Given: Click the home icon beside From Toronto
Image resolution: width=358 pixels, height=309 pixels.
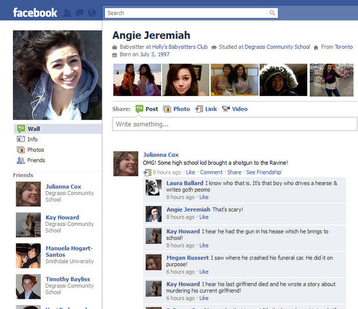Looking at the screenshot, I should tap(316, 48).
